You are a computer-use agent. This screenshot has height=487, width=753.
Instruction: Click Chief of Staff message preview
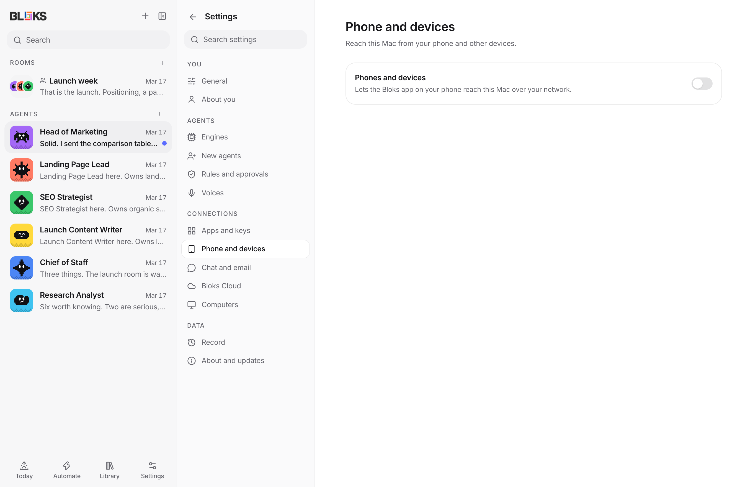103,274
